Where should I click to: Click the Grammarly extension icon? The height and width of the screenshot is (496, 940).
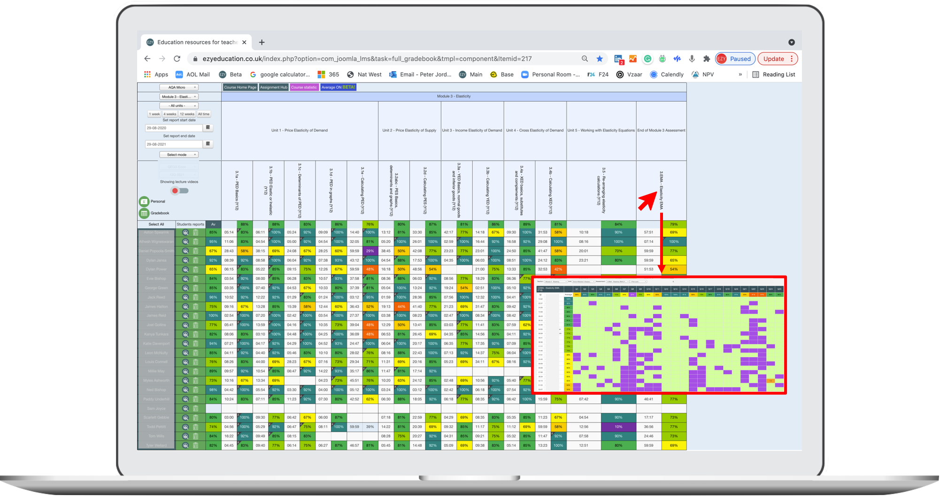click(x=647, y=59)
